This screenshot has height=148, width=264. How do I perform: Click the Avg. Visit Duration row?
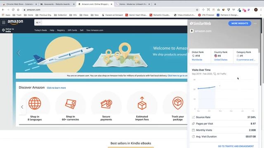click(224, 136)
